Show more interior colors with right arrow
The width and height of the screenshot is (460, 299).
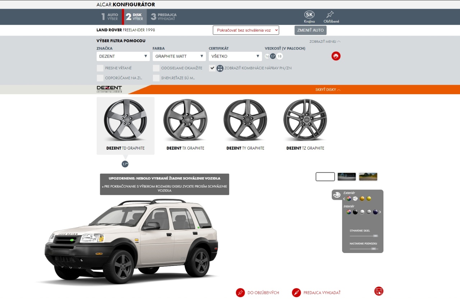point(380,212)
